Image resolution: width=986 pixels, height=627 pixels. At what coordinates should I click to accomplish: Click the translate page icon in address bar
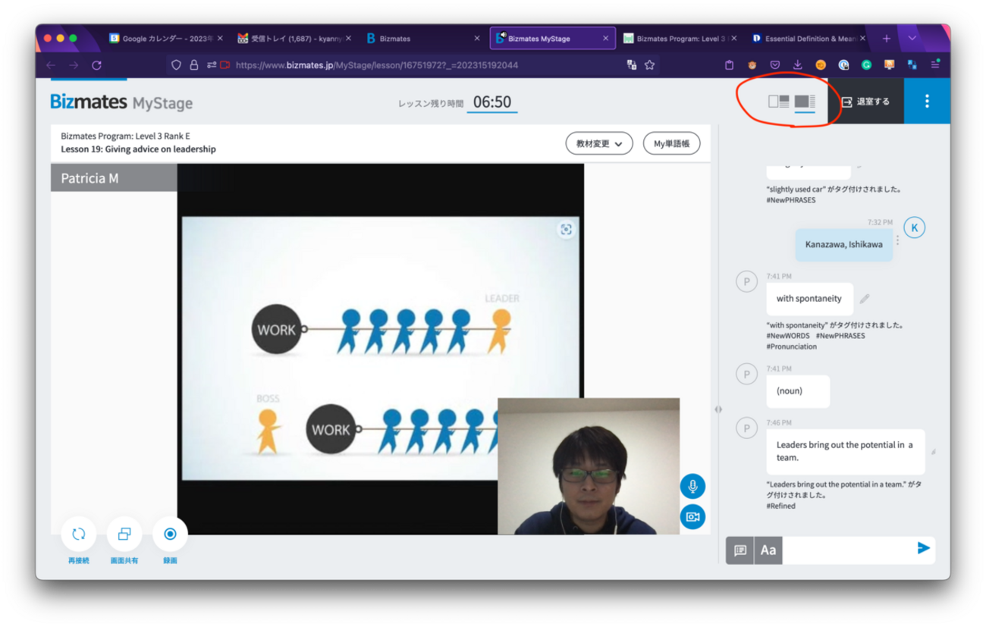(631, 65)
